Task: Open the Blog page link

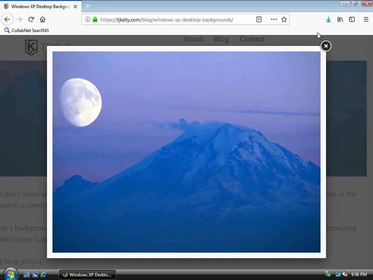Action: 221,39
